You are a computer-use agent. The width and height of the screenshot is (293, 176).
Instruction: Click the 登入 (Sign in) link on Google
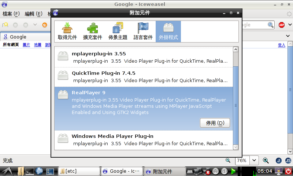point(281,45)
